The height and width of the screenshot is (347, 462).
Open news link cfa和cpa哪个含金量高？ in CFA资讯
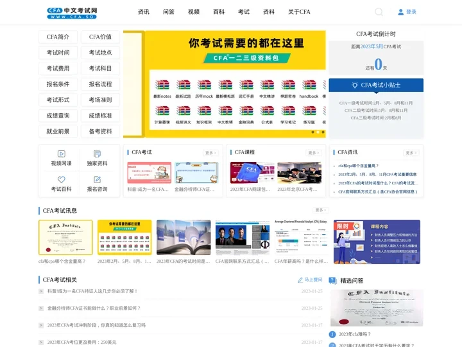(x=358, y=166)
